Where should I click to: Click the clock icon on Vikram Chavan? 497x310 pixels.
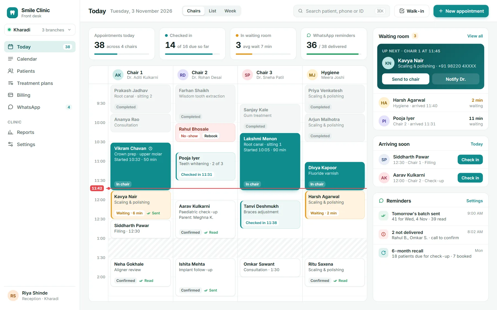pyautogui.click(x=150, y=148)
